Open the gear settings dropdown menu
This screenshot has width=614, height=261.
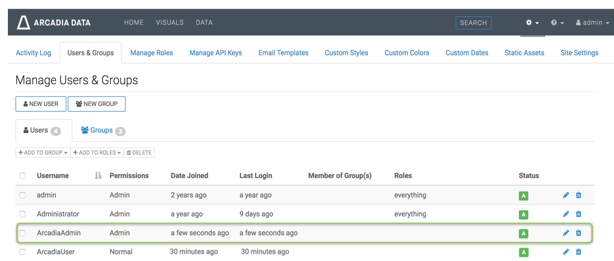pyautogui.click(x=532, y=23)
